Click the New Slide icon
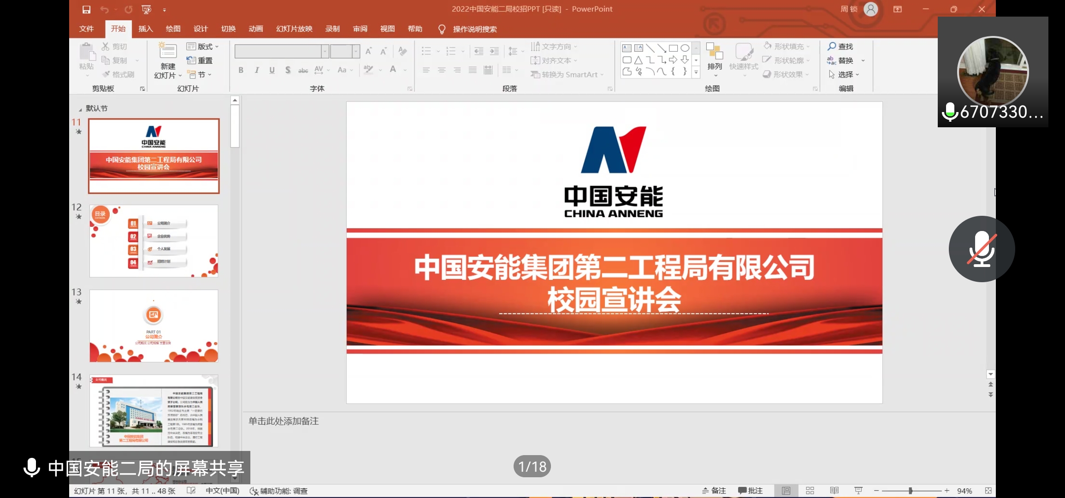The width and height of the screenshot is (1065, 498). 168,52
